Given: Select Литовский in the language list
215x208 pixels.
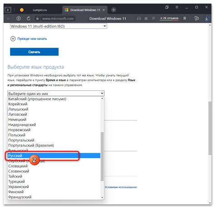Looking at the screenshot, I should (x=54, y=114).
